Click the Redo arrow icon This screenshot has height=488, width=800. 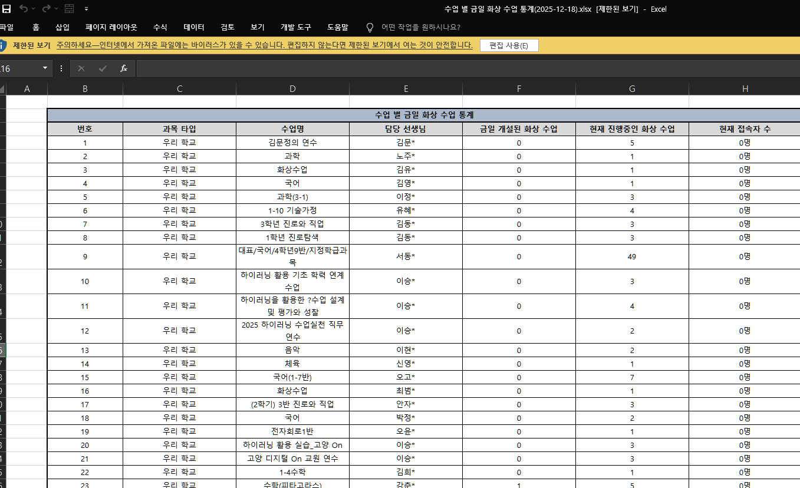pos(48,9)
